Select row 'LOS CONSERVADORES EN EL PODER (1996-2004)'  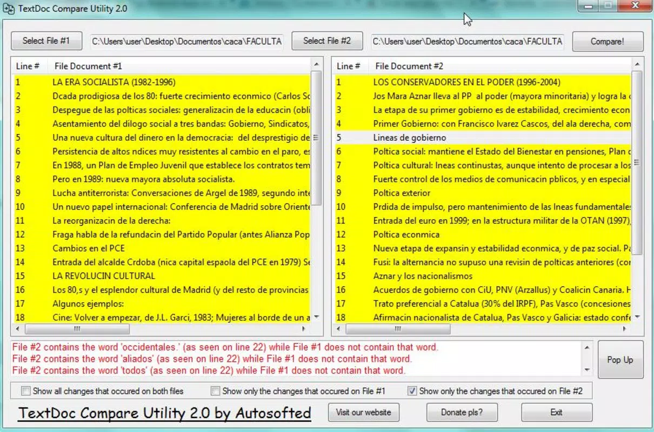(x=482, y=82)
